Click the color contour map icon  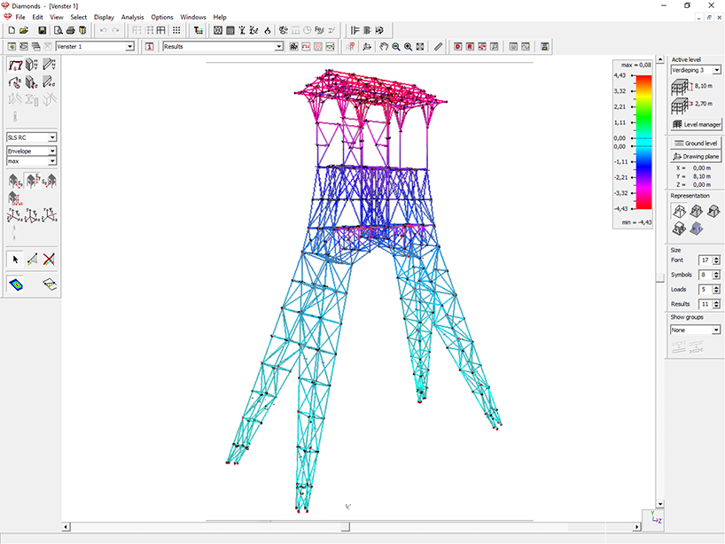(x=16, y=284)
